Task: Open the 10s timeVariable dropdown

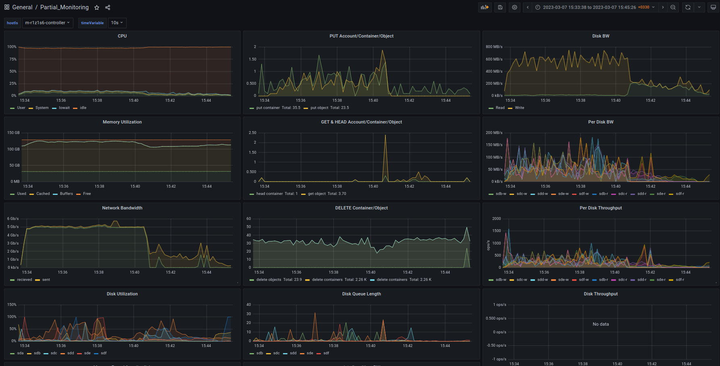Action: click(117, 23)
